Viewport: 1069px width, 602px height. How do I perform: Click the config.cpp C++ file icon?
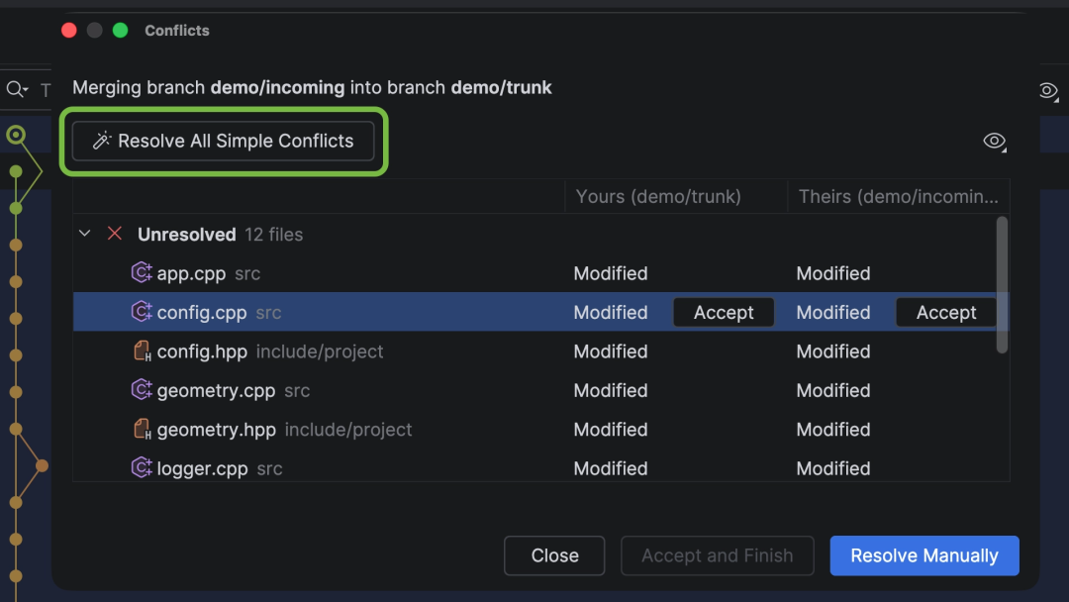tap(142, 312)
